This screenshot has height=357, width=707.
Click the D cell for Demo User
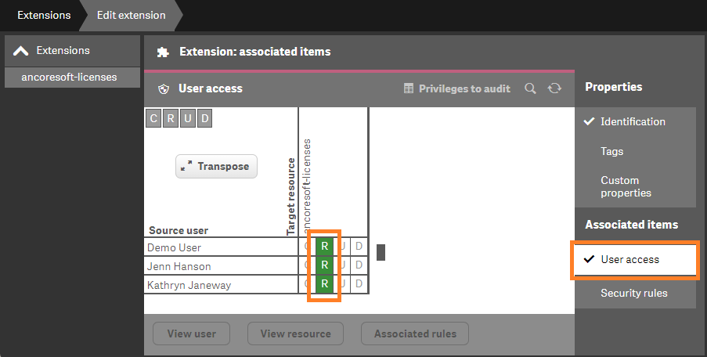pos(359,246)
